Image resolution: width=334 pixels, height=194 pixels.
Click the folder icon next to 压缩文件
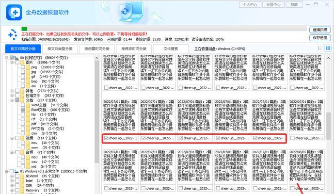23,96
